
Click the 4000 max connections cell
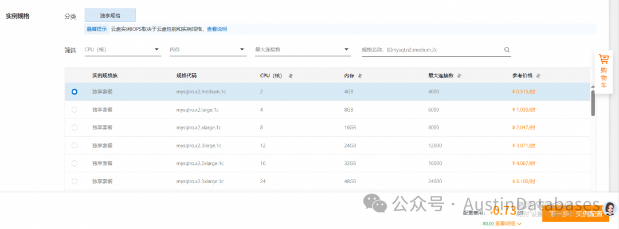[433, 92]
